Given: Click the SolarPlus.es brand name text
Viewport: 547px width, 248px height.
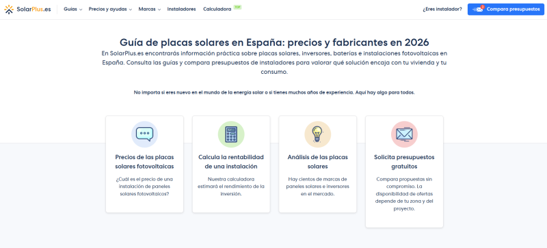Looking at the screenshot, I should [34, 10].
